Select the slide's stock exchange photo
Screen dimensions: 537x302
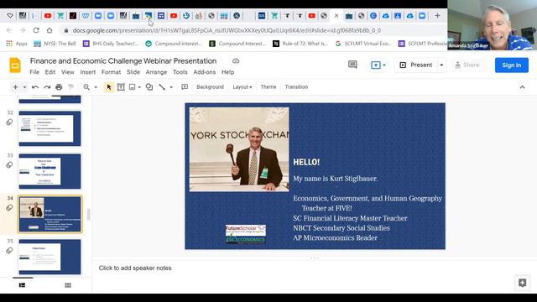[239, 149]
